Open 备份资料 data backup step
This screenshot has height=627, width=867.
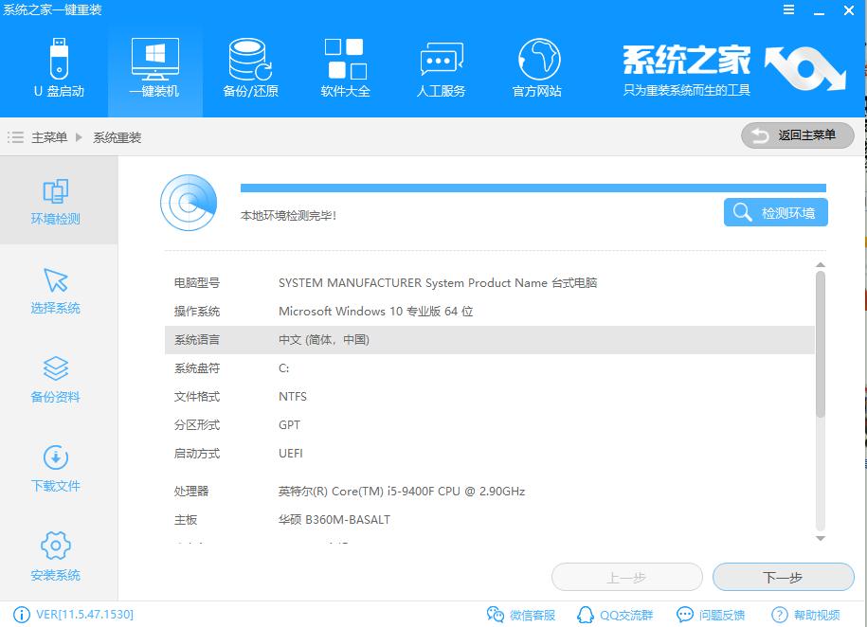[x=55, y=379]
